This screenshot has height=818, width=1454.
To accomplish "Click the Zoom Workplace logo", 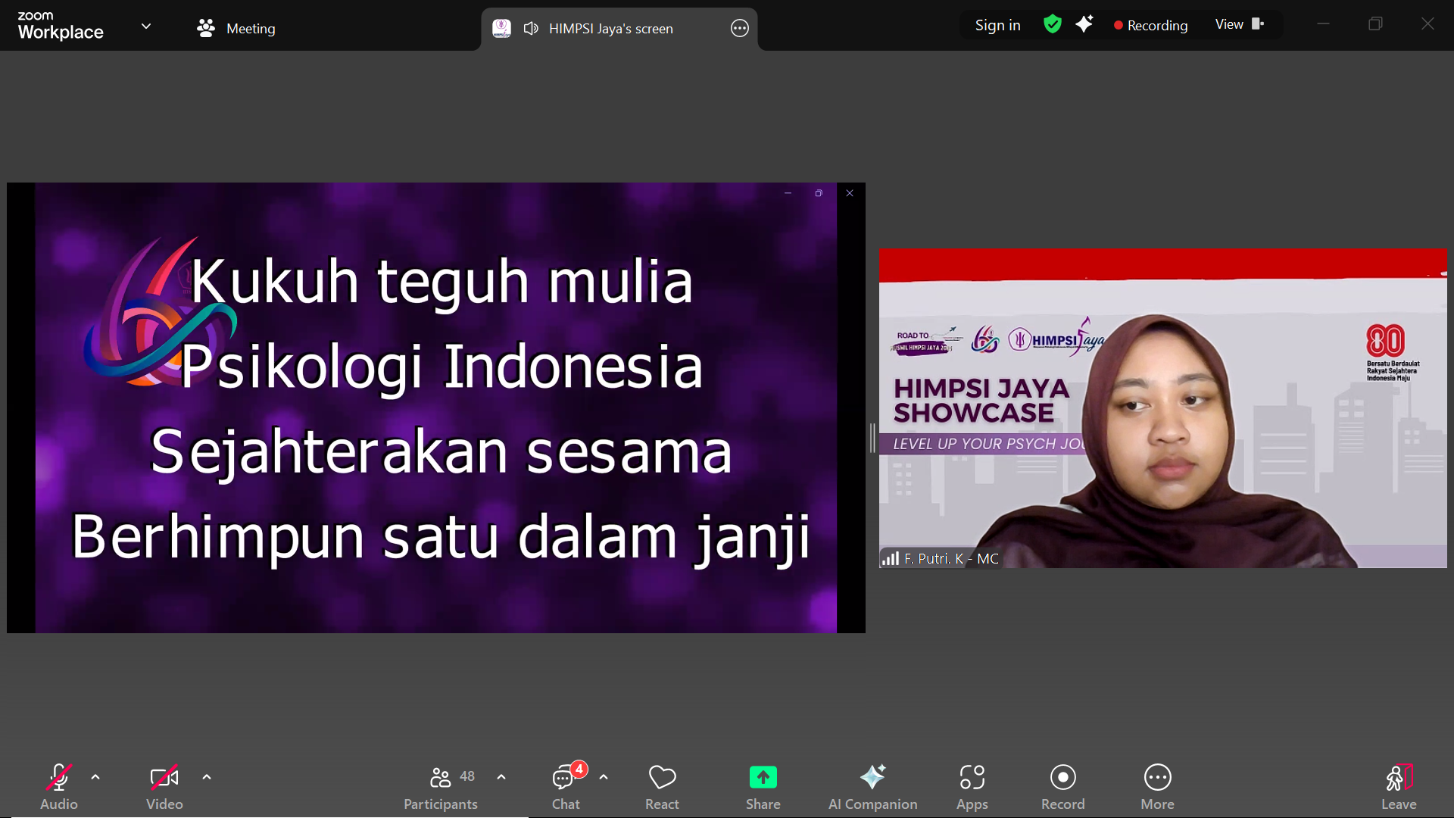I will 61,26.
